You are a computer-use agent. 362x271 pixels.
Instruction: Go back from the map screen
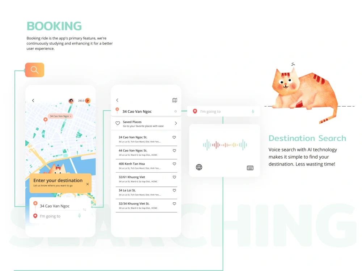tap(33, 100)
